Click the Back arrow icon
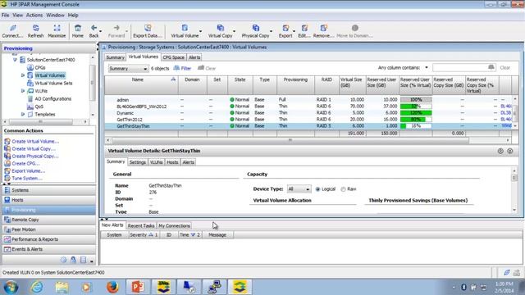Image resolution: width=525 pixels, height=295 pixels. coord(94,29)
